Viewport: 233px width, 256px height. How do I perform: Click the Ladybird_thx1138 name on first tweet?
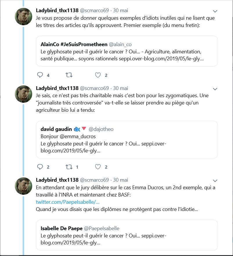(57, 10)
